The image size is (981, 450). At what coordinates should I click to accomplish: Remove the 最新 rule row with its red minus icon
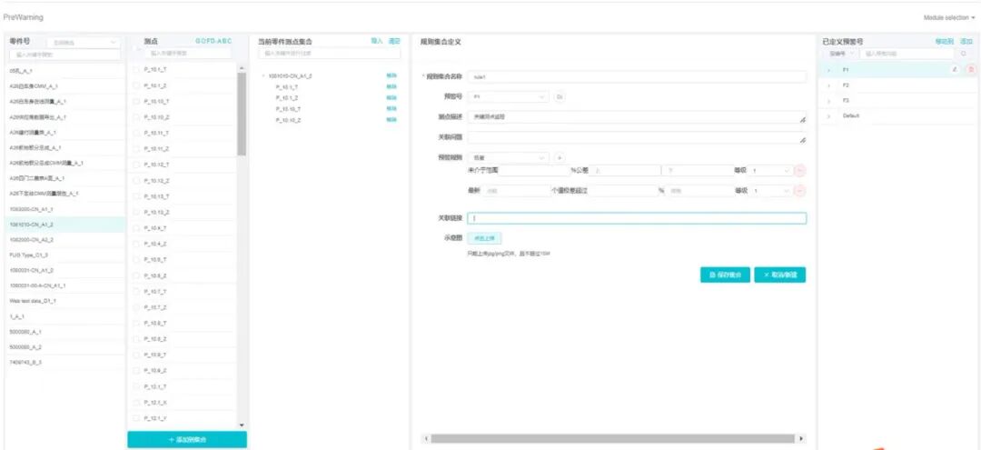click(801, 192)
